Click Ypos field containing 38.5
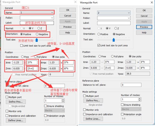 tap(137, 74)
